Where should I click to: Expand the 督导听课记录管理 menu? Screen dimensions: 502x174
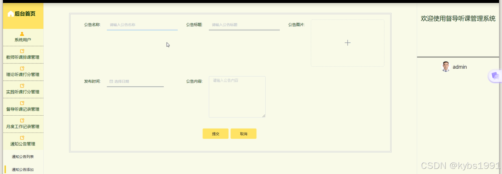[23, 106]
